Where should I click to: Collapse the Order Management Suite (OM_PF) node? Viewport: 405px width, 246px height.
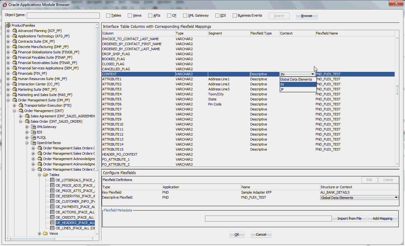8,100
